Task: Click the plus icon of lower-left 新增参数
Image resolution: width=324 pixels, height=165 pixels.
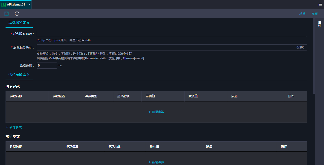Action: tap(7, 127)
